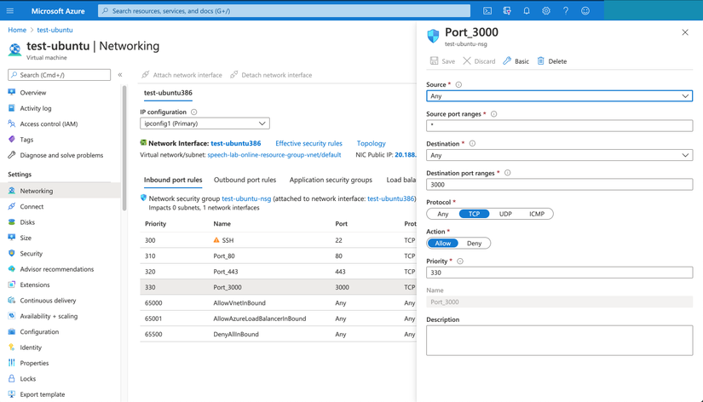Open Azure Cloud Shell icon
Image resolution: width=703 pixels, height=402 pixels.
point(487,11)
